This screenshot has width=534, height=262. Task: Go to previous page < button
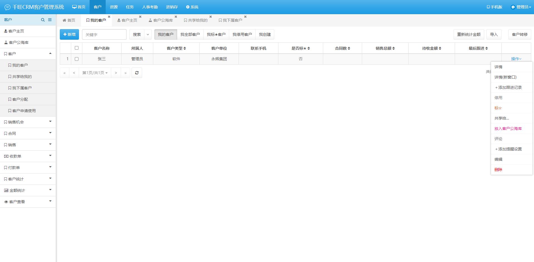pyautogui.click(x=74, y=73)
